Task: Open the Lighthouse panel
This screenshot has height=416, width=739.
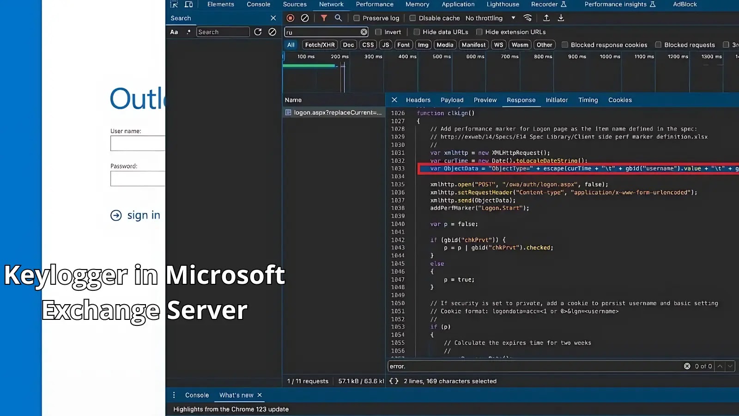Action: coord(503,4)
